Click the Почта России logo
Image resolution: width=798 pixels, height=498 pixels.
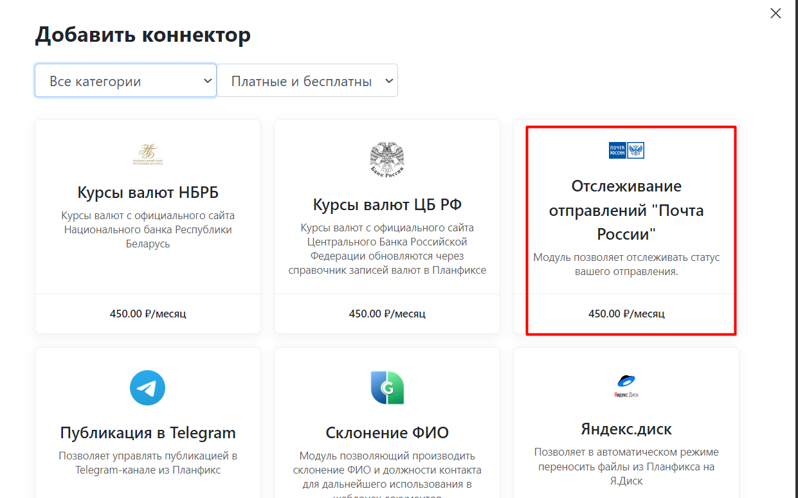click(x=626, y=150)
